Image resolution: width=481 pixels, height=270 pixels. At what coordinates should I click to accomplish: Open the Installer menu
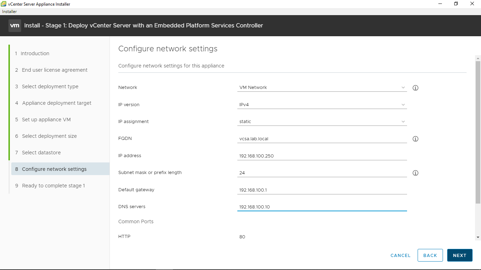10,12
